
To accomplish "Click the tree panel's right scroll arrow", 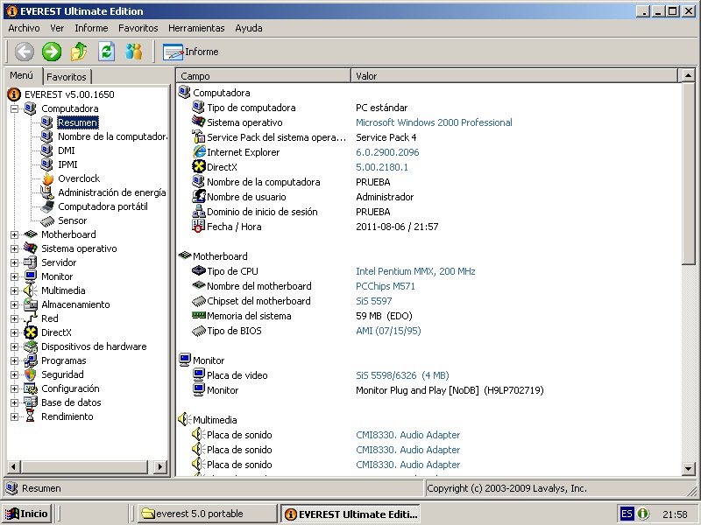I will point(159,467).
